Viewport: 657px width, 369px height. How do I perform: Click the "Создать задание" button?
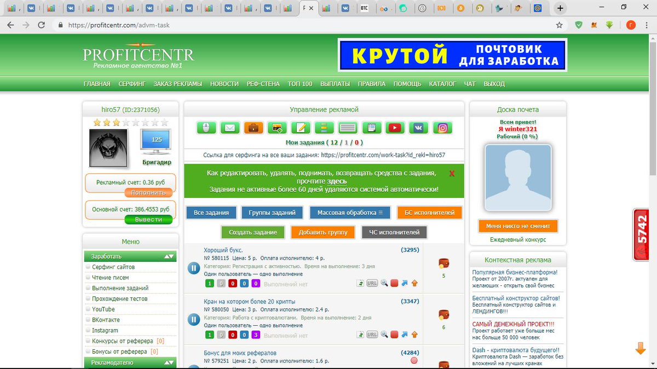click(x=253, y=232)
